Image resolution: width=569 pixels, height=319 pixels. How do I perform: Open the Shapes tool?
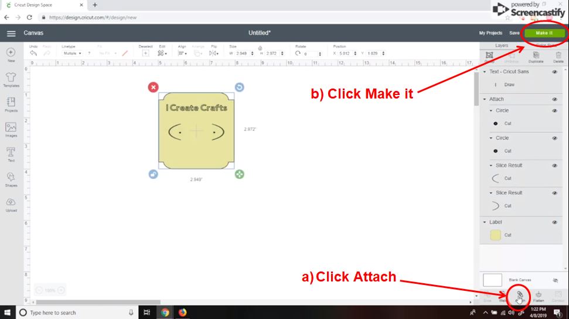click(11, 177)
